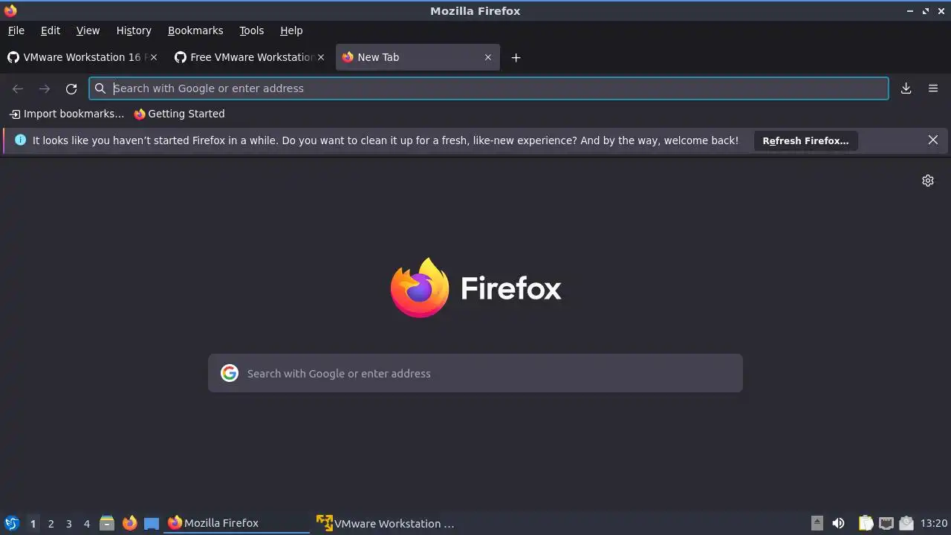This screenshot has height=535, width=951.
Task: Open the New Tab personalize gear icon
Action: (x=928, y=181)
